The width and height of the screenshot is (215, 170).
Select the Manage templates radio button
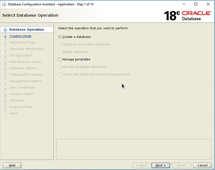click(60, 59)
